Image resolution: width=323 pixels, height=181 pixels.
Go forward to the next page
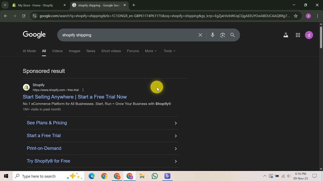click(15, 16)
